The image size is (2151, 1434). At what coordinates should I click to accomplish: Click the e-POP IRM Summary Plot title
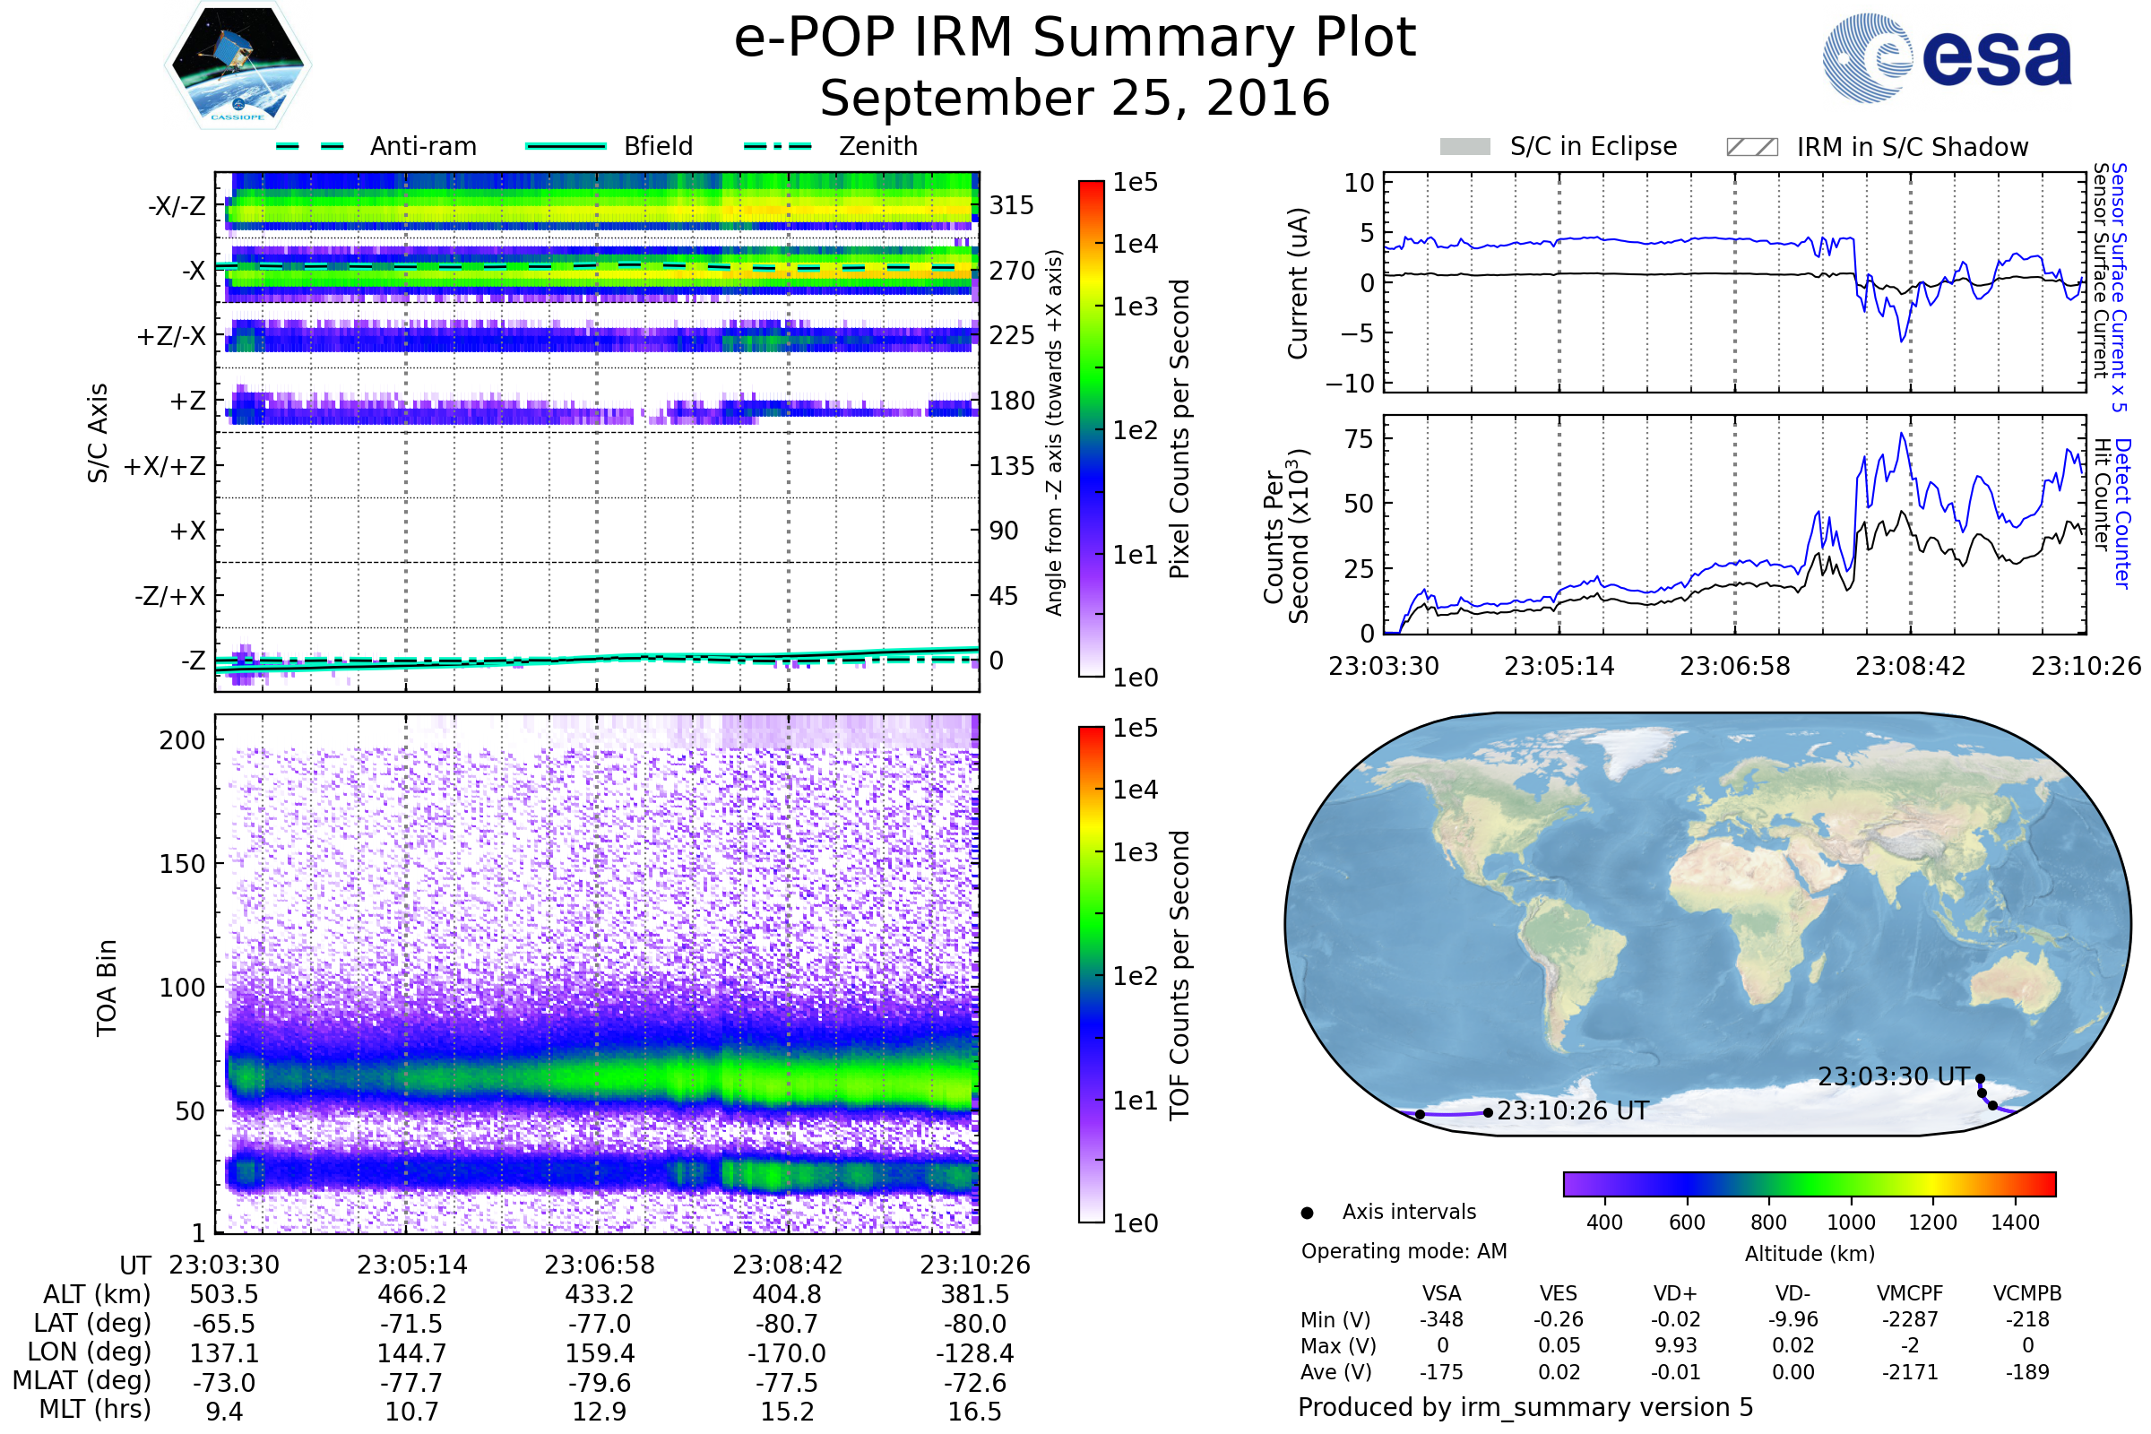click(1075, 39)
